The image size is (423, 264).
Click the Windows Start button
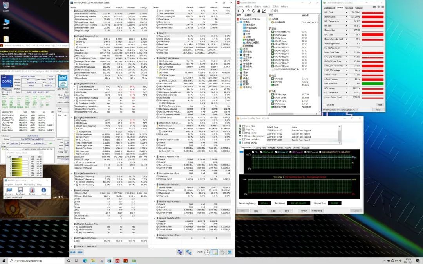point(4,260)
